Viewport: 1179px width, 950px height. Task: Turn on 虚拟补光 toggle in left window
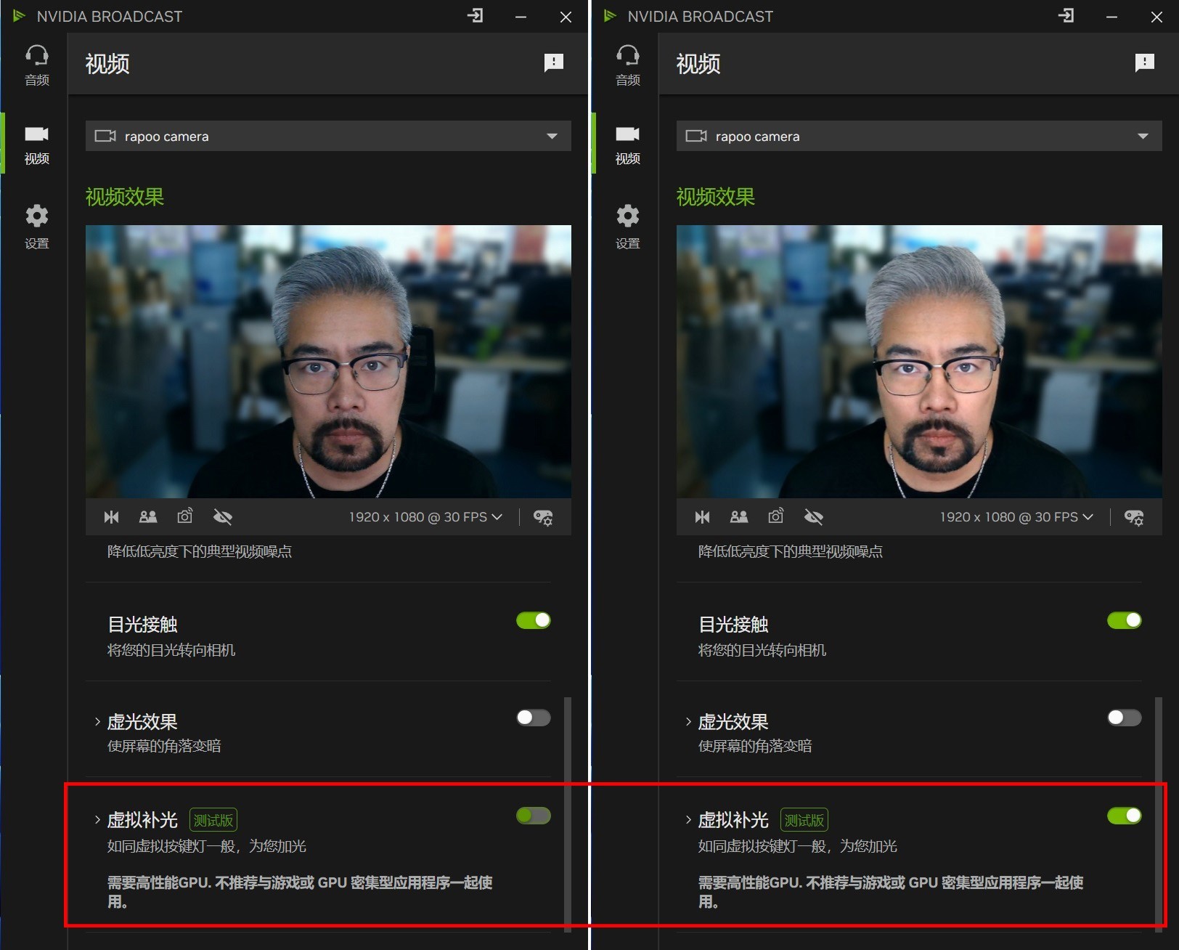(533, 816)
